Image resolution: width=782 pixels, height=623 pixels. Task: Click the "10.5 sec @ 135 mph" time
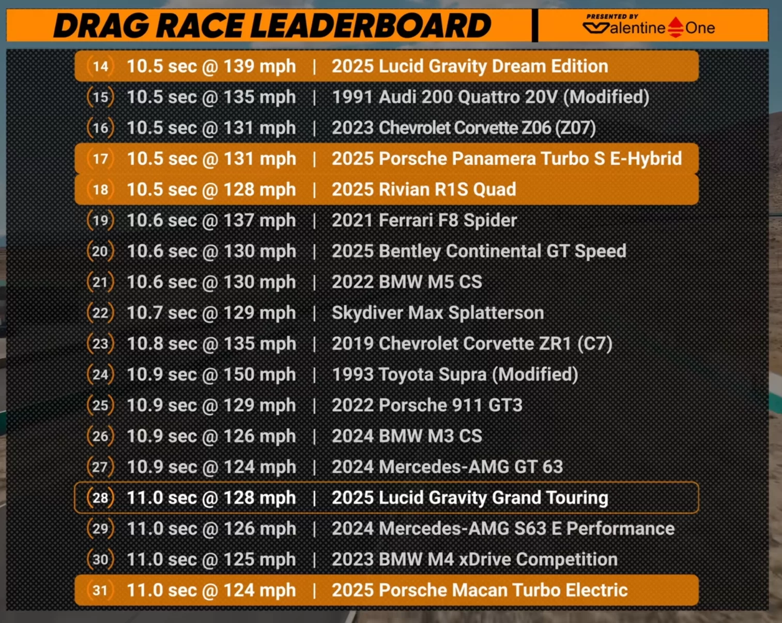coord(211,97)
